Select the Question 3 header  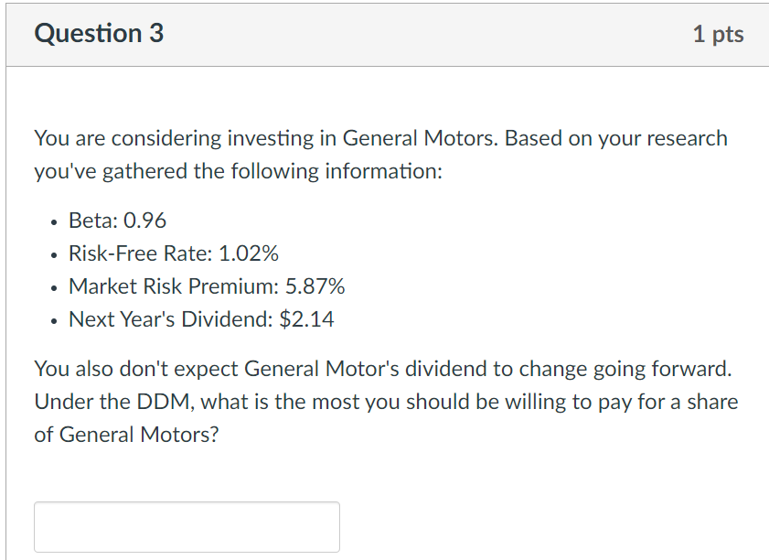(x=98, y=33)
